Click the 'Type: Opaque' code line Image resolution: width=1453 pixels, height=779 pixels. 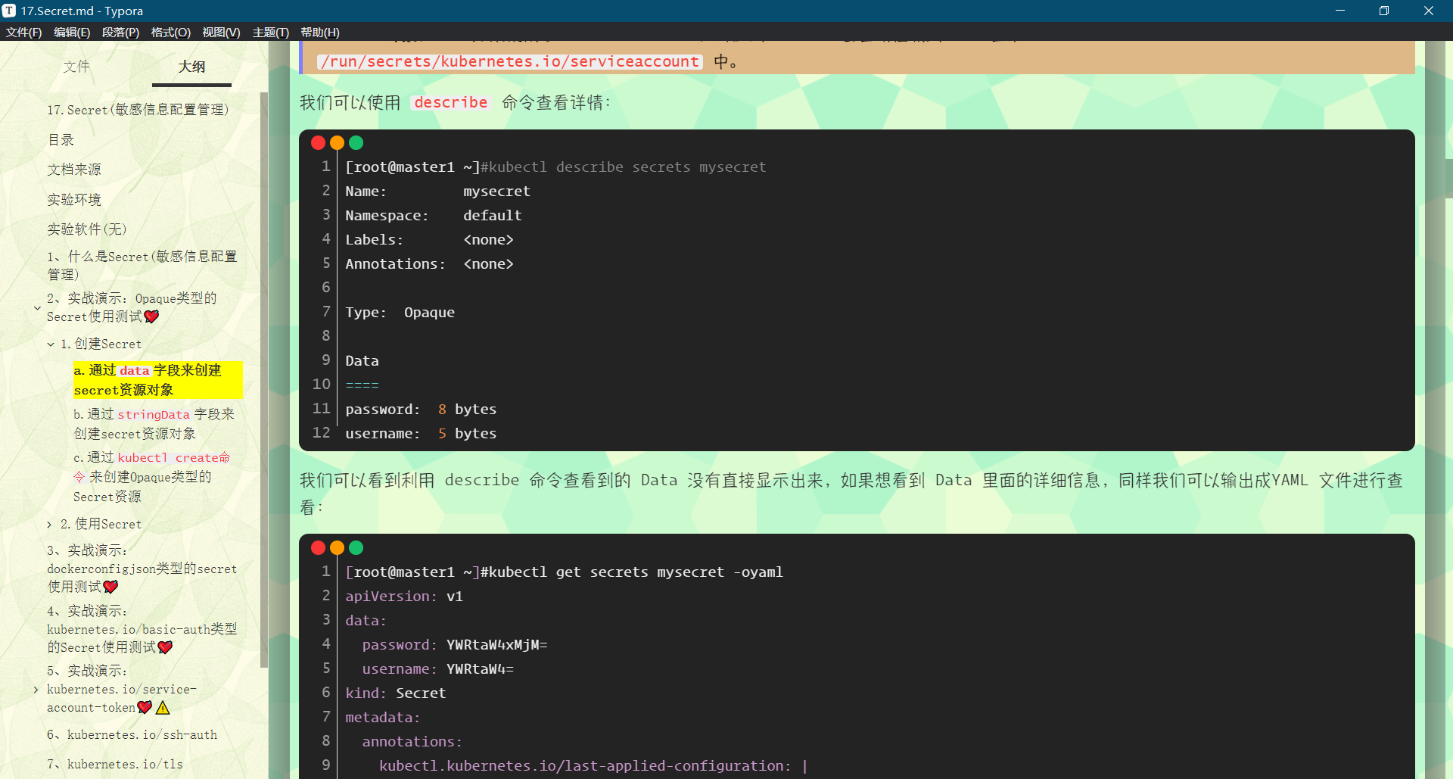click(400, 312)
